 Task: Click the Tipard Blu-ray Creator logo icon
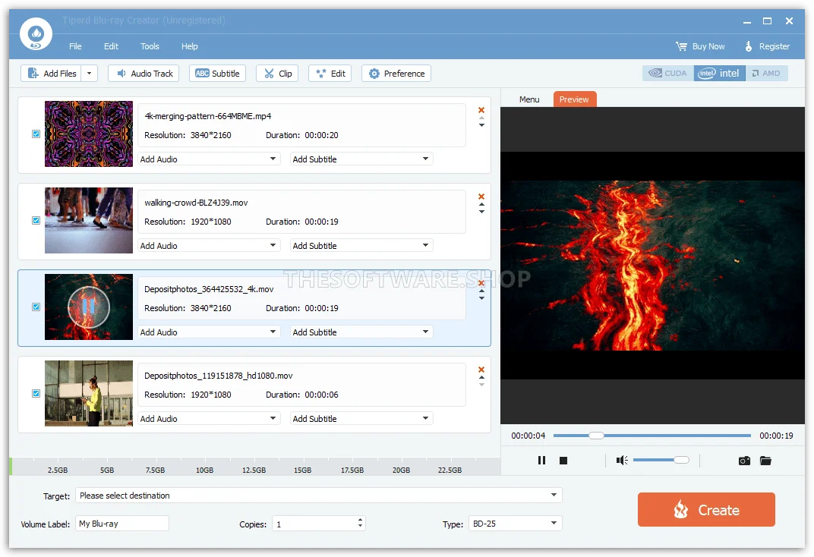[36, 33]
